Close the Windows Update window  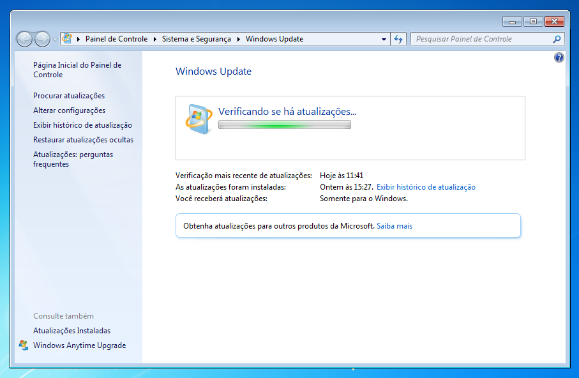coord(554,22)
